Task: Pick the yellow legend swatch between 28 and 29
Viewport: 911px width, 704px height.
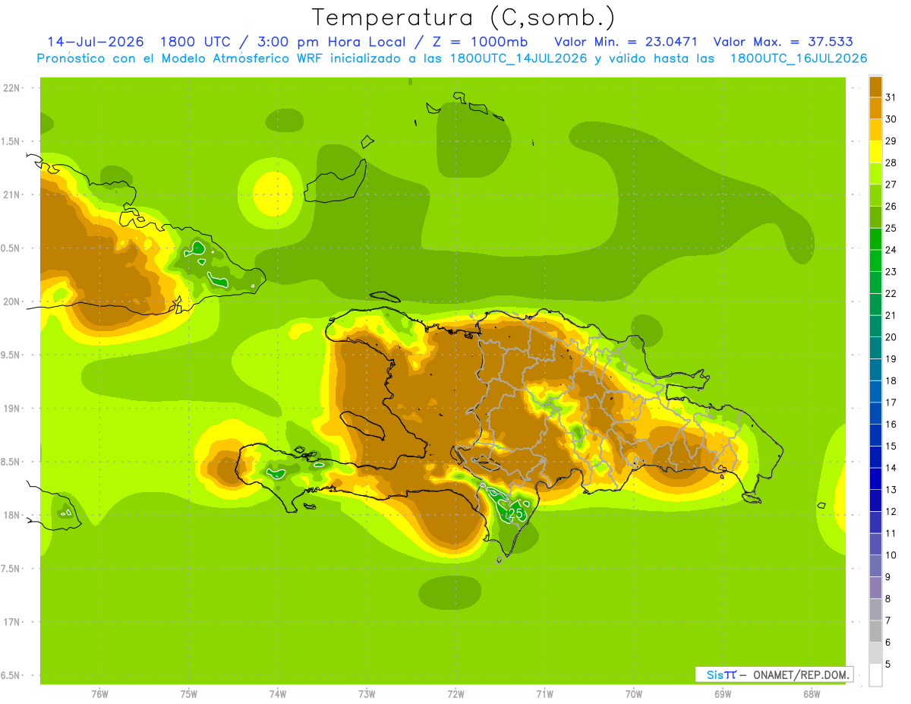Action: [x=875, y=151]
